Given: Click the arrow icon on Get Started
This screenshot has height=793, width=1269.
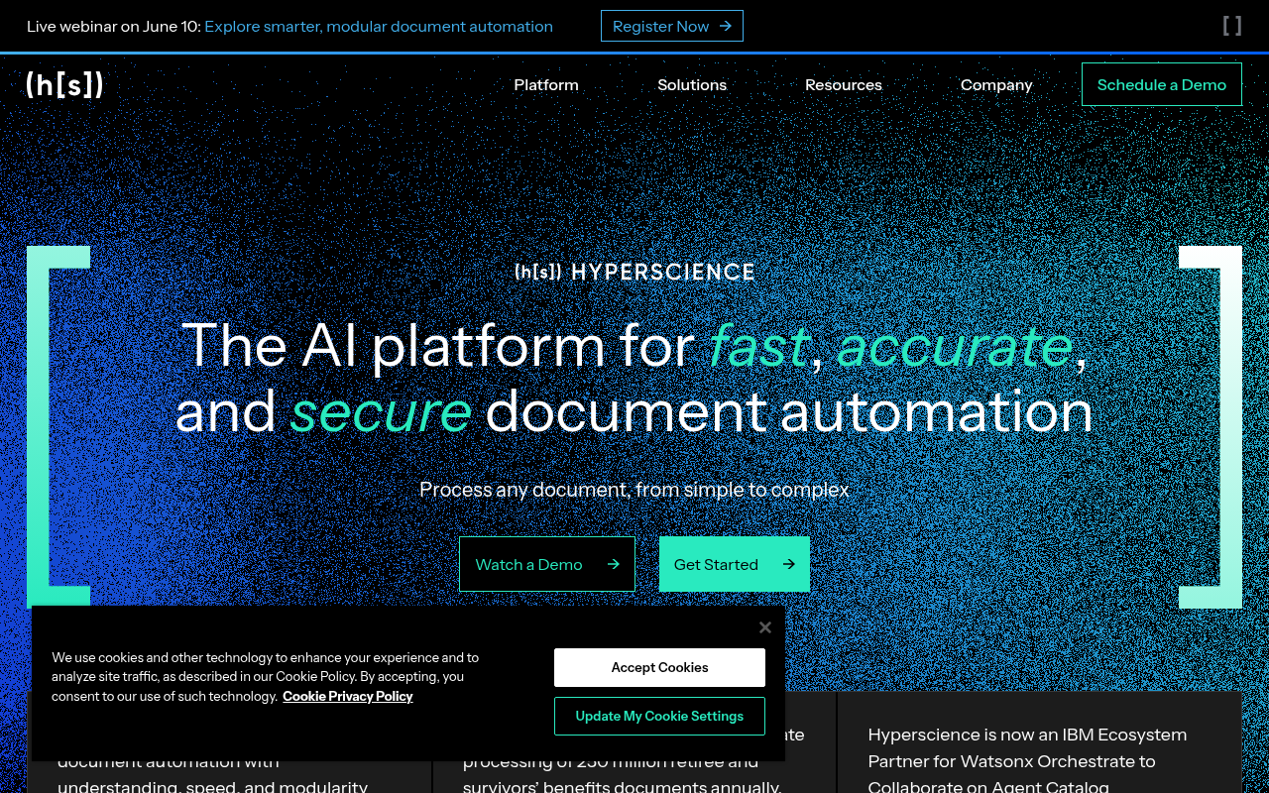Looking at the screenshot, I should pyautogui.click(x=788, y=563).
